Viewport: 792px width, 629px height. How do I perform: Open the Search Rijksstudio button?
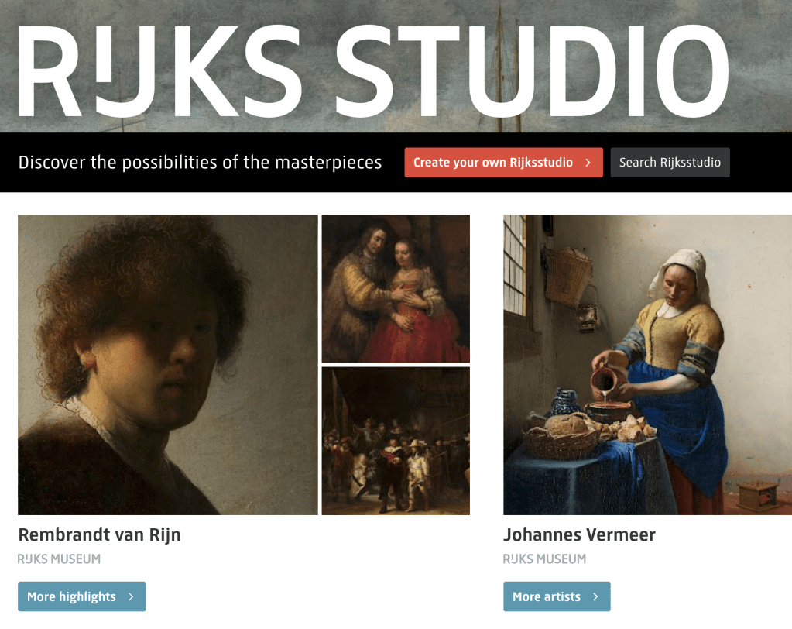pyautogui.click(x=670, y=162)
